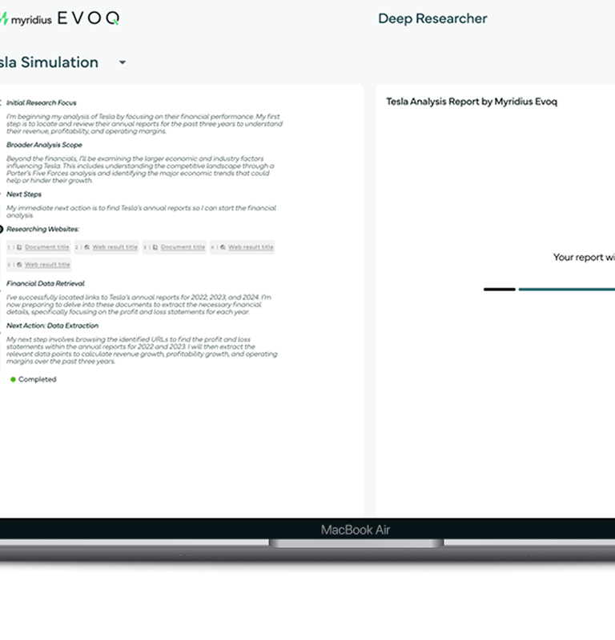The image size is (615, 640).
Task: Click the Next Steps heading
Action: click(24, 194)
